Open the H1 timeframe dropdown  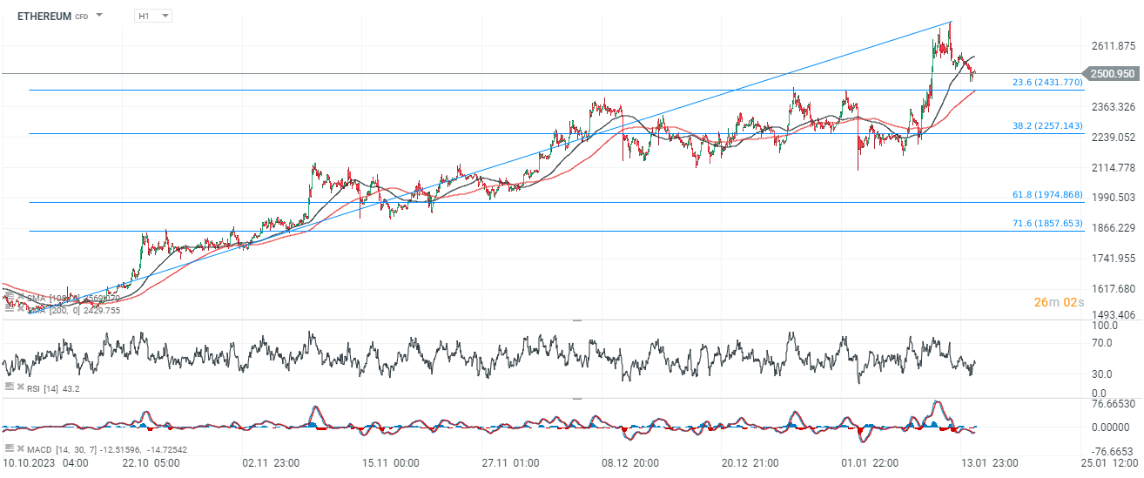pos(154,16)
